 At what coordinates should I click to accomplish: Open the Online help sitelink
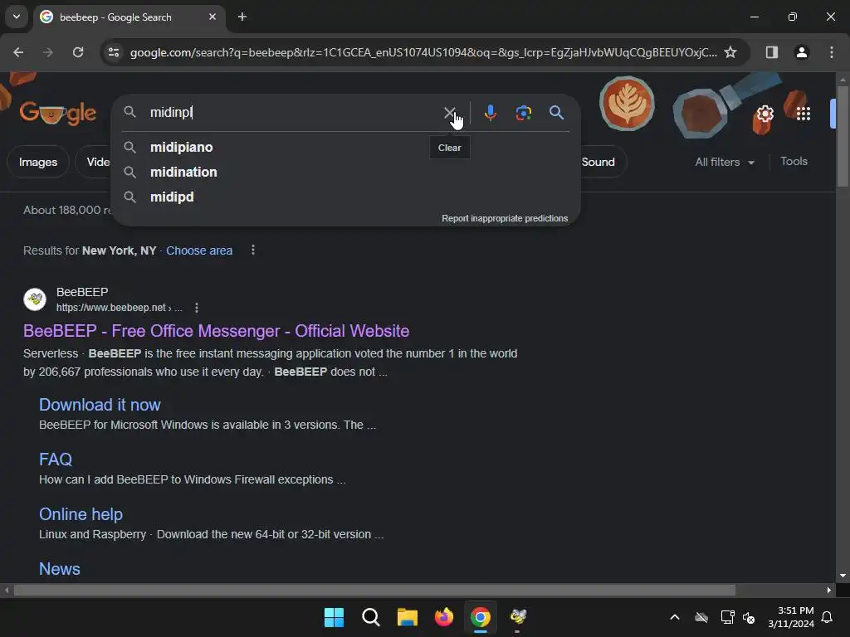[x=81, y=514]
